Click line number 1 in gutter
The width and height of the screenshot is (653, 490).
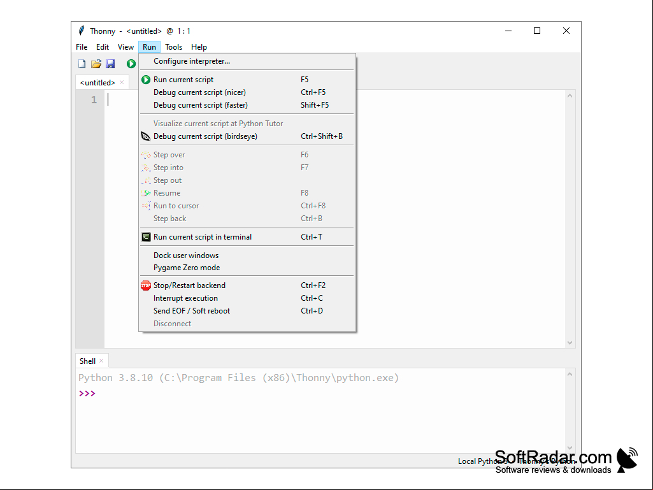coord(94,100)
